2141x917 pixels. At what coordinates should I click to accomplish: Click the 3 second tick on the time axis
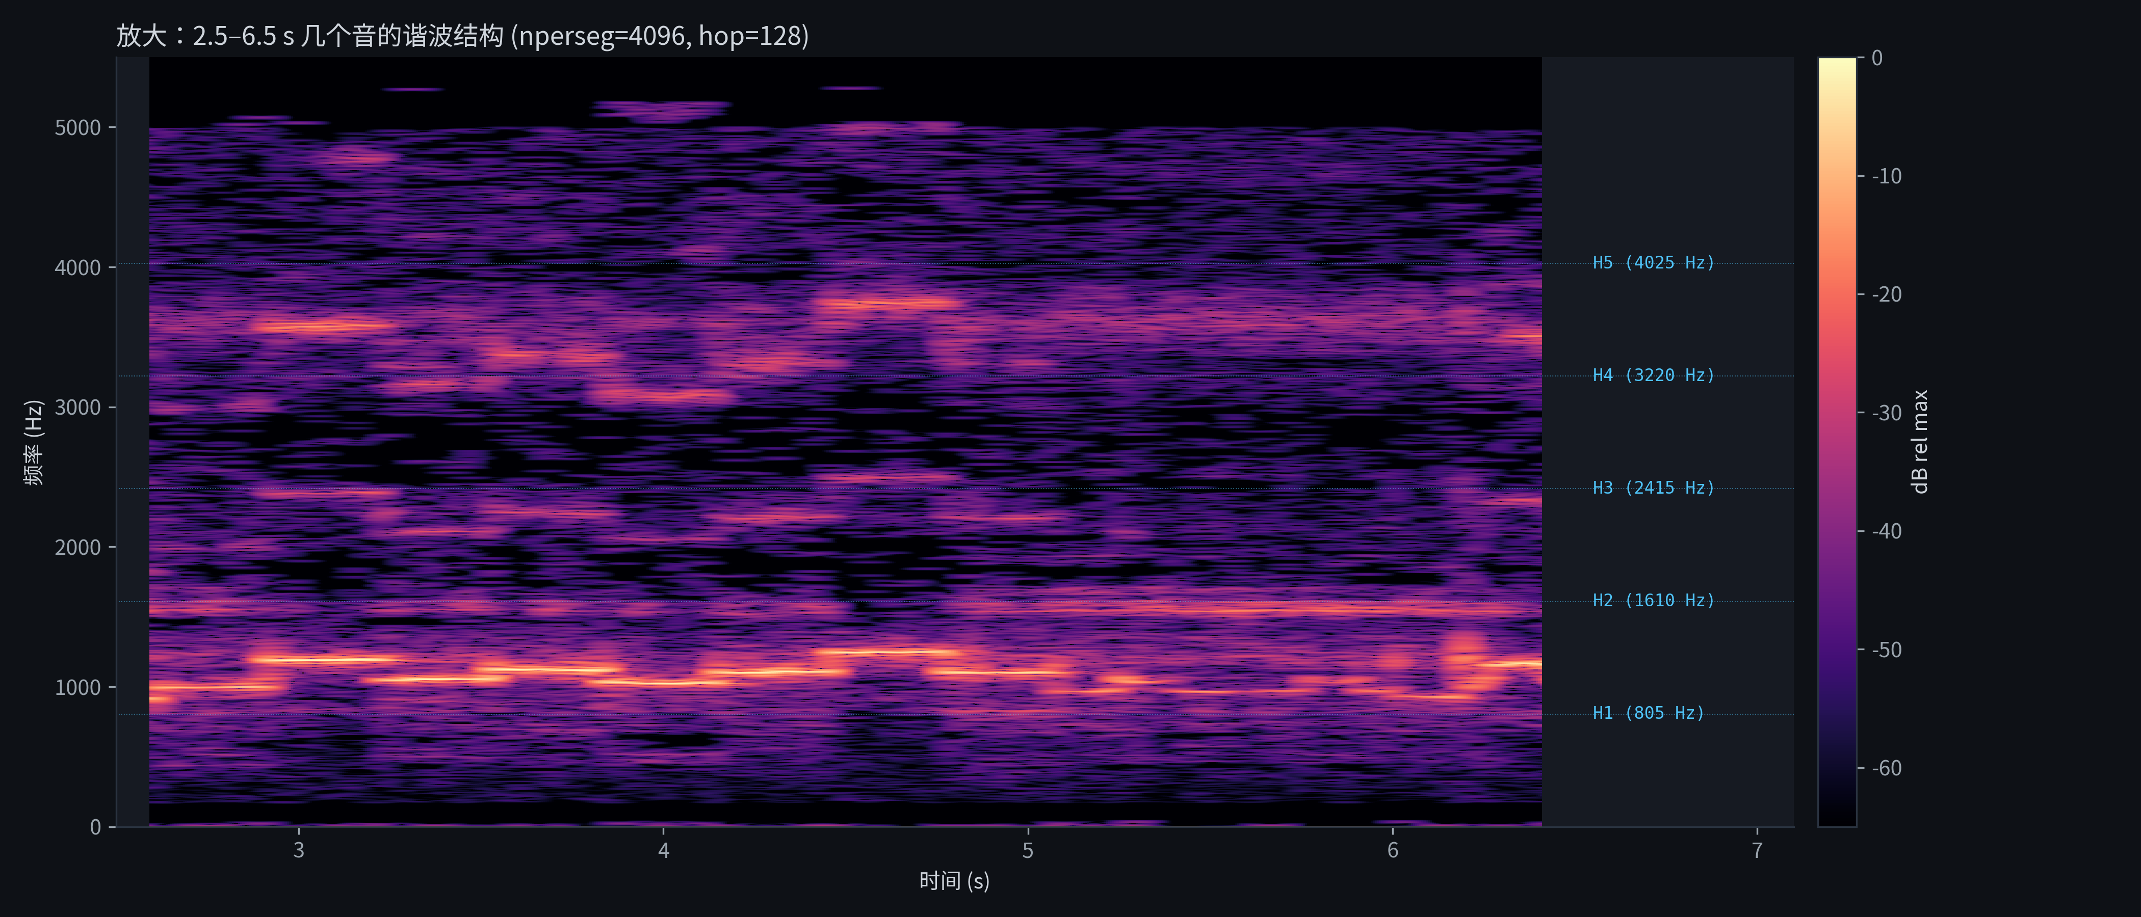(x=299, y=851)
